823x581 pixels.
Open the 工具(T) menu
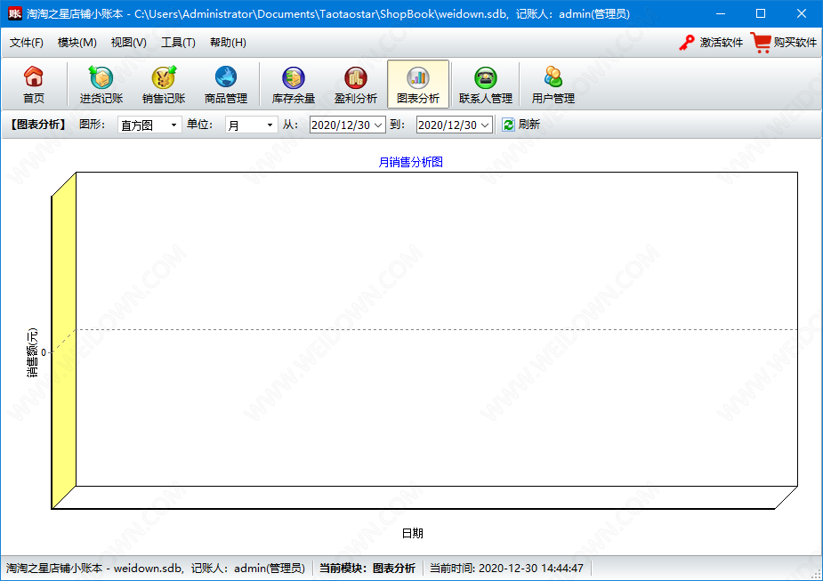tap(178, 43)
